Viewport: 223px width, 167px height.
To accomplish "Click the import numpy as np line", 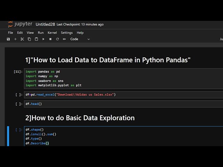I will pyautogui.click(x=42, y=76).
